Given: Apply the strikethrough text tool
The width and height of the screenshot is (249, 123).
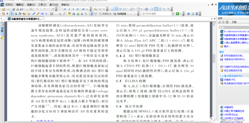Looking at the screenshot, I should click(74, 14).
